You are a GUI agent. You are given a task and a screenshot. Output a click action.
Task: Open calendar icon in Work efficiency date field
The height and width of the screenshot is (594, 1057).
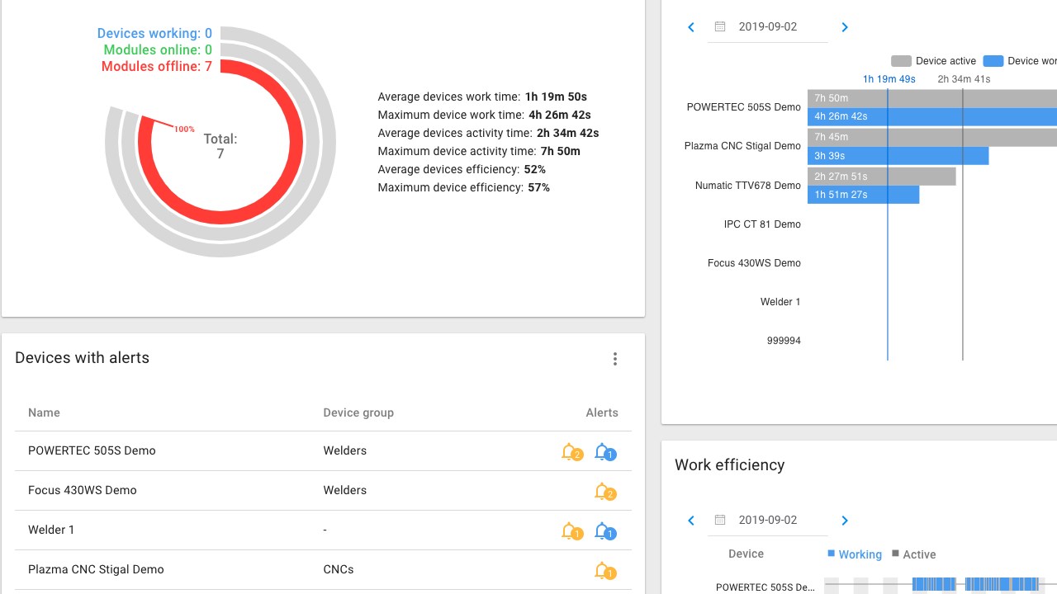[720, 520]
